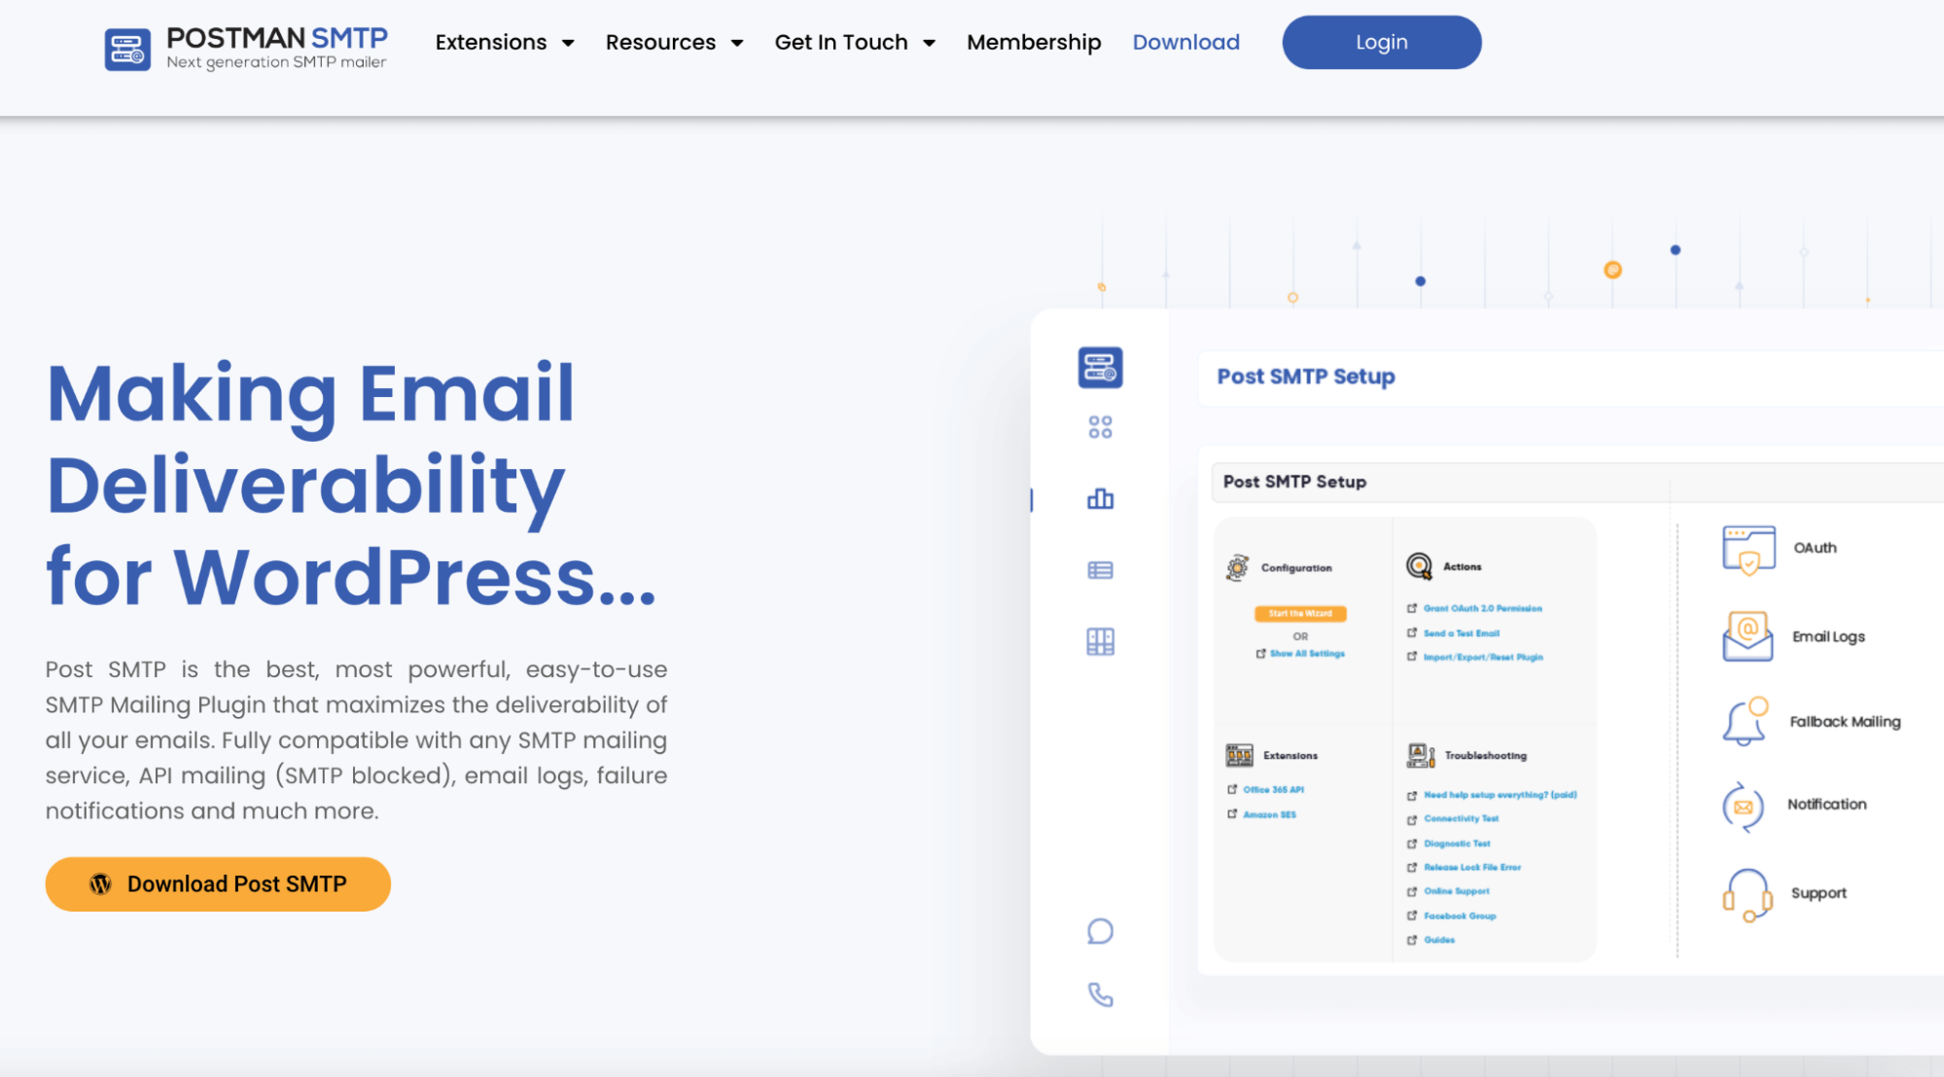Click the chat/message bubble icon in sidebar
Viewport: 1944px width, 1077px height.
1100,931
